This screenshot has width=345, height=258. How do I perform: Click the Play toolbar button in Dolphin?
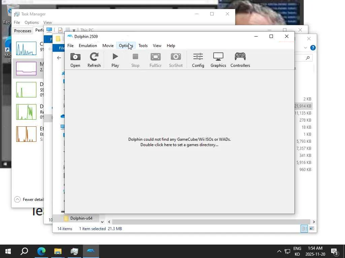point(115,60)
